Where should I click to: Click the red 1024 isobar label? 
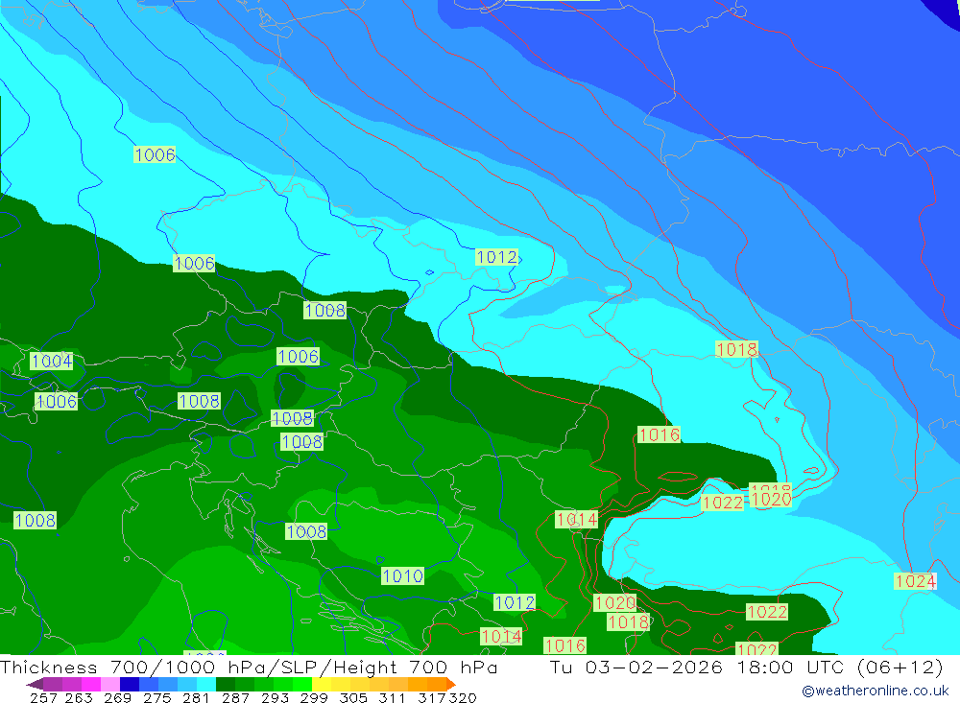pos(915,580)
